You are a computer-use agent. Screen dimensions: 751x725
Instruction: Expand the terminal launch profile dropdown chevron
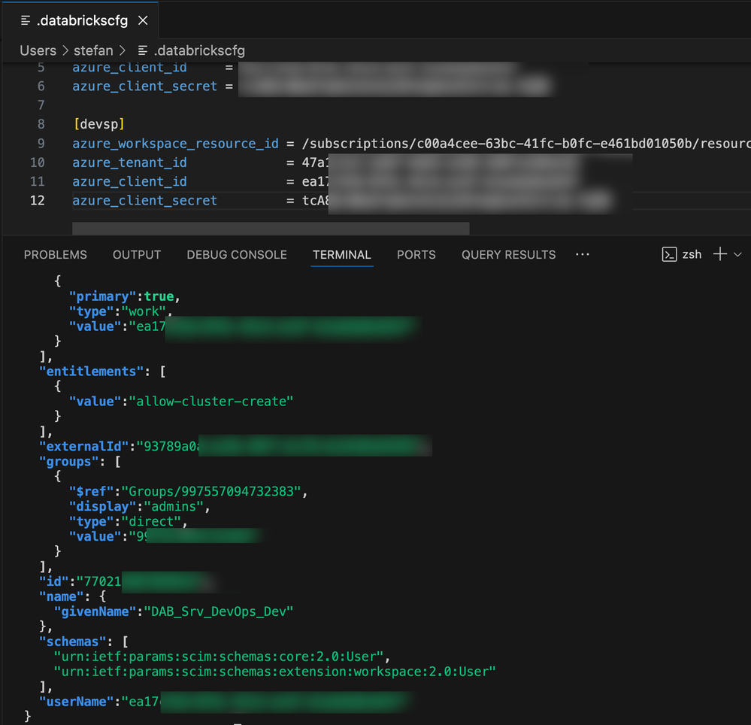(737, 254)
